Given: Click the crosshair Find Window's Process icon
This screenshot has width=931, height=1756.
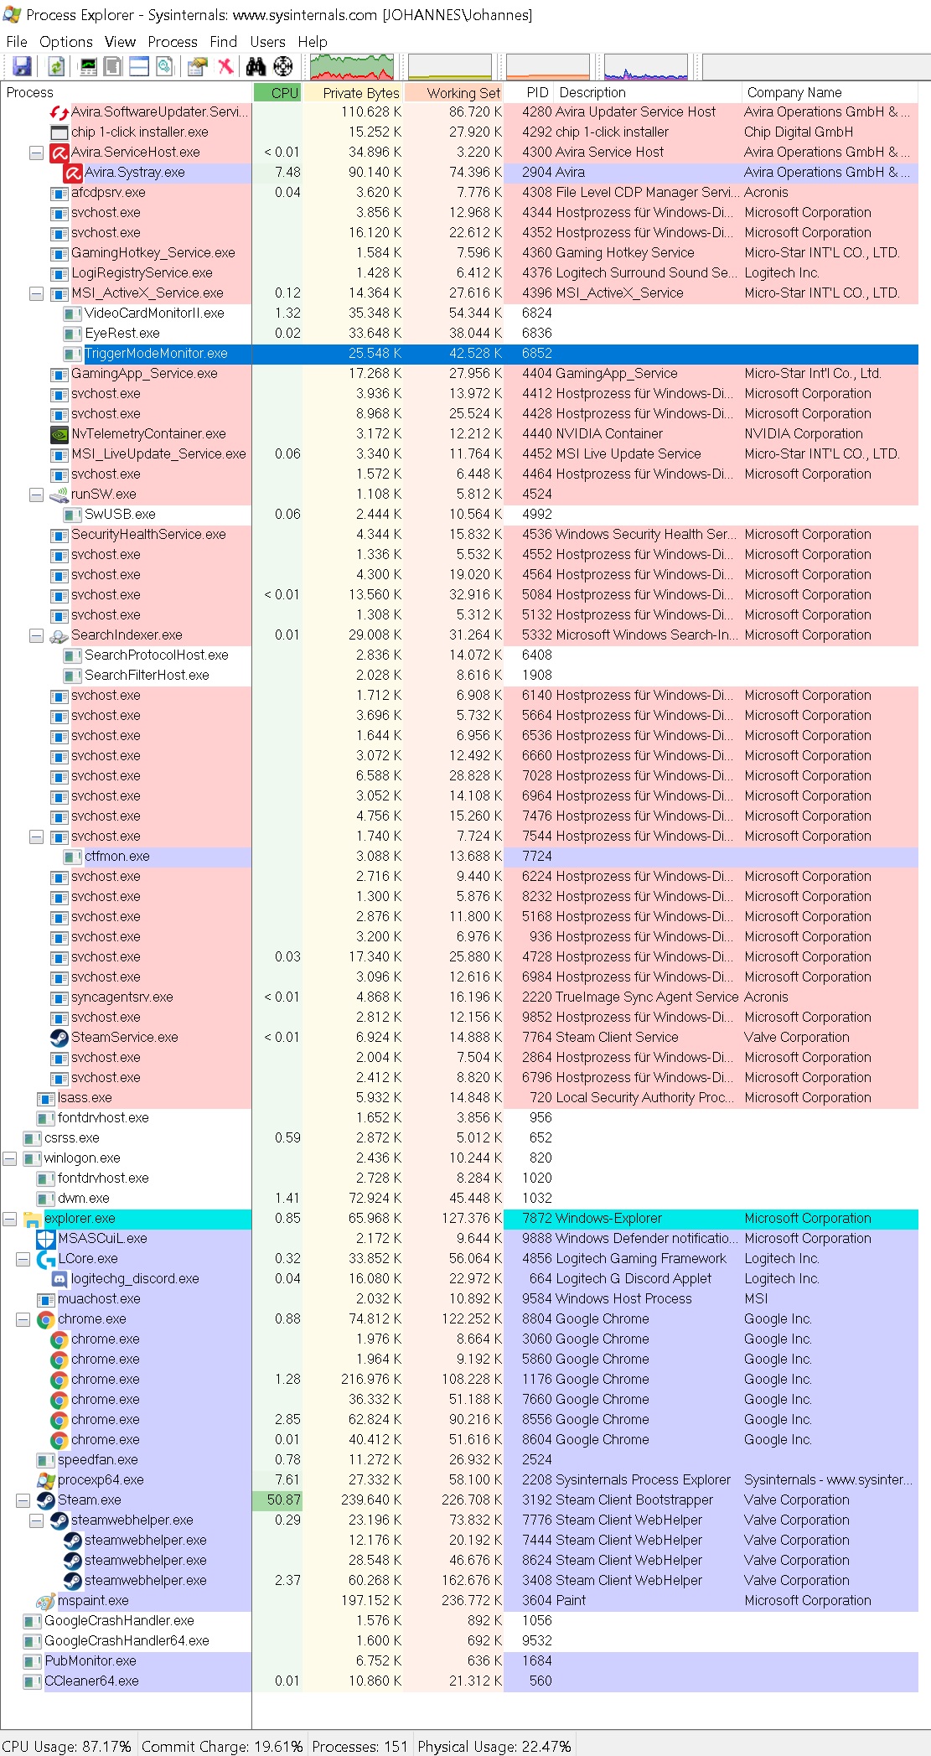Looking at the screenshot, I should point(284,66).
